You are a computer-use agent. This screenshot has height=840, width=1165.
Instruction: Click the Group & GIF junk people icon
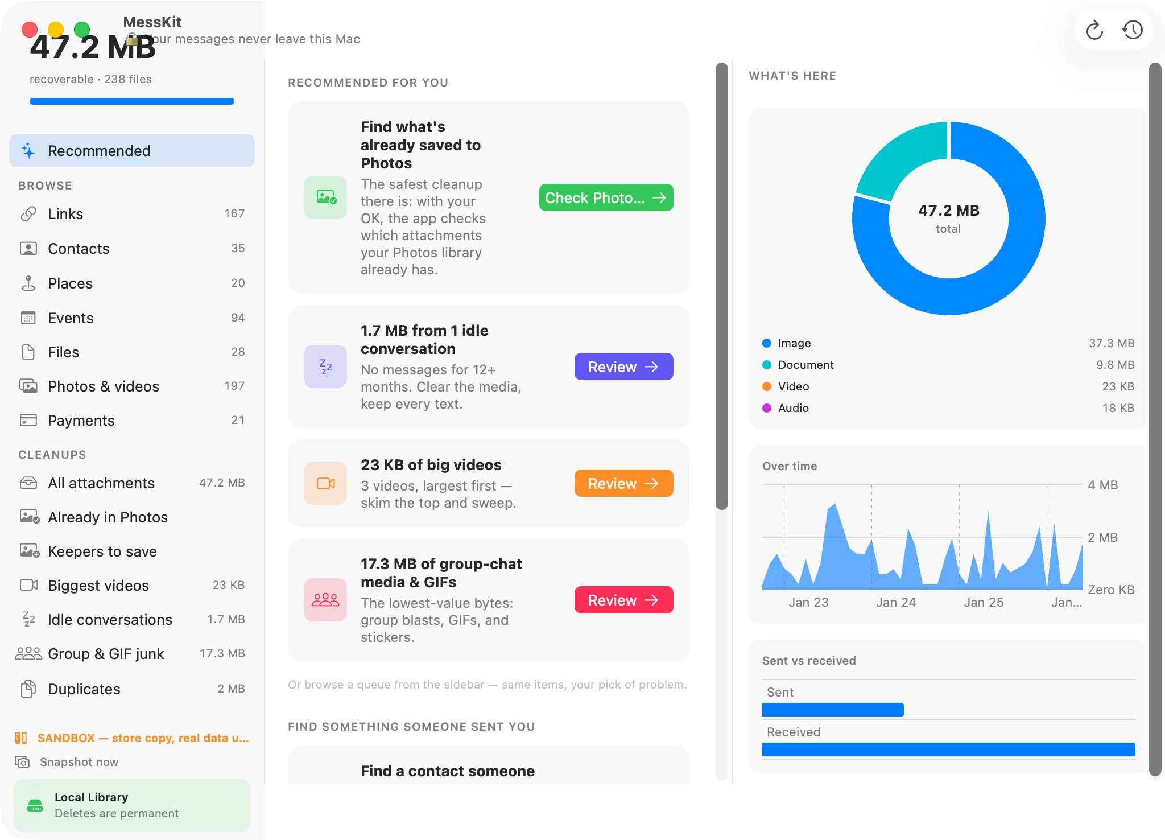click(x=28, y=654)
